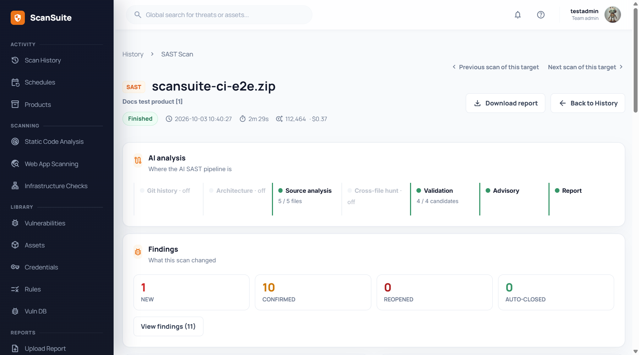The width and height of the screenshot is (639, 355).
Task: Focus the global search field
Action: 219,15
